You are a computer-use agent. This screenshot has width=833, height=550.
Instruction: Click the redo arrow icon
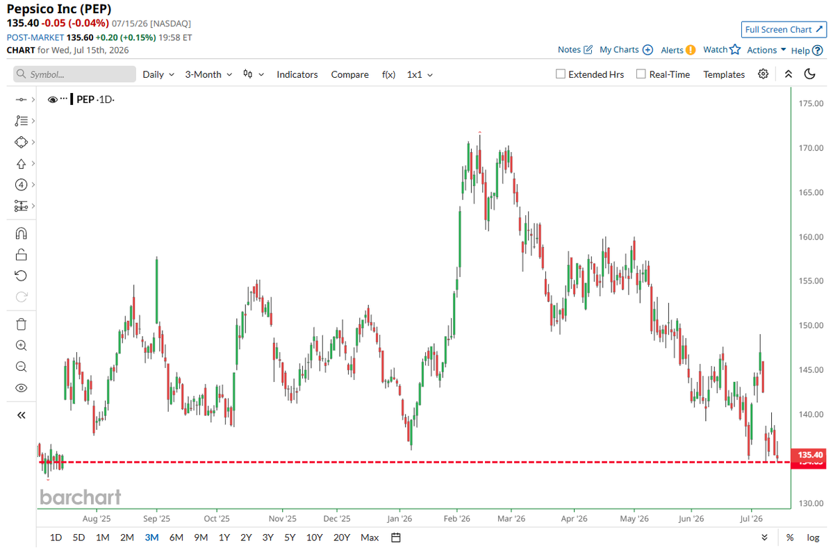tap(21, 297)
